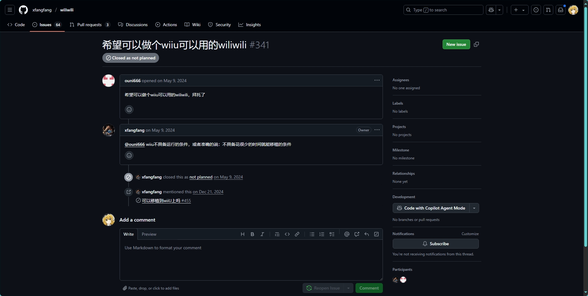588x296 pixels.
Task: Add a link via toolbar icon
Action: pos(297,234)
